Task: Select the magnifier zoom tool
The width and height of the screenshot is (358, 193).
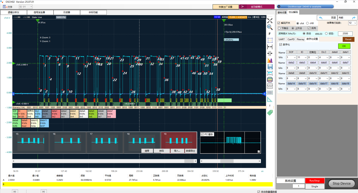Action: pos(270,27)
